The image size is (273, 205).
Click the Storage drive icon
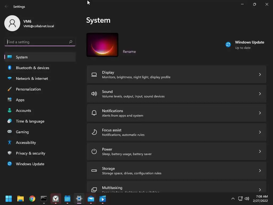(x=94, y=171)
